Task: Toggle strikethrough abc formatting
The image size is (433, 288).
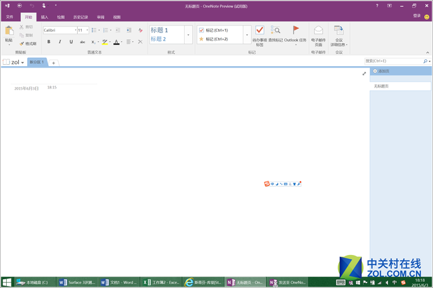Action: (x=83, y=42)
